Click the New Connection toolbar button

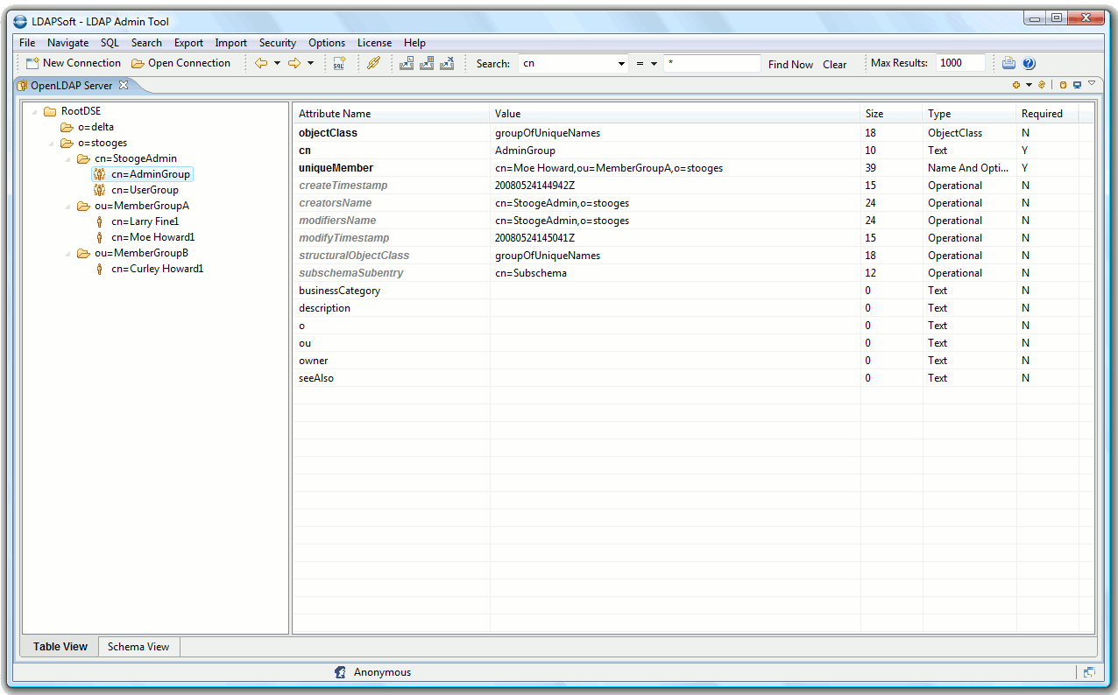point(74,63)
